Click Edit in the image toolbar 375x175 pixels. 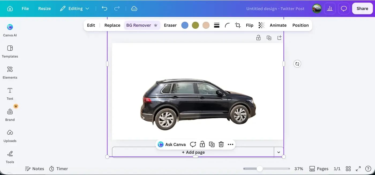91,25
